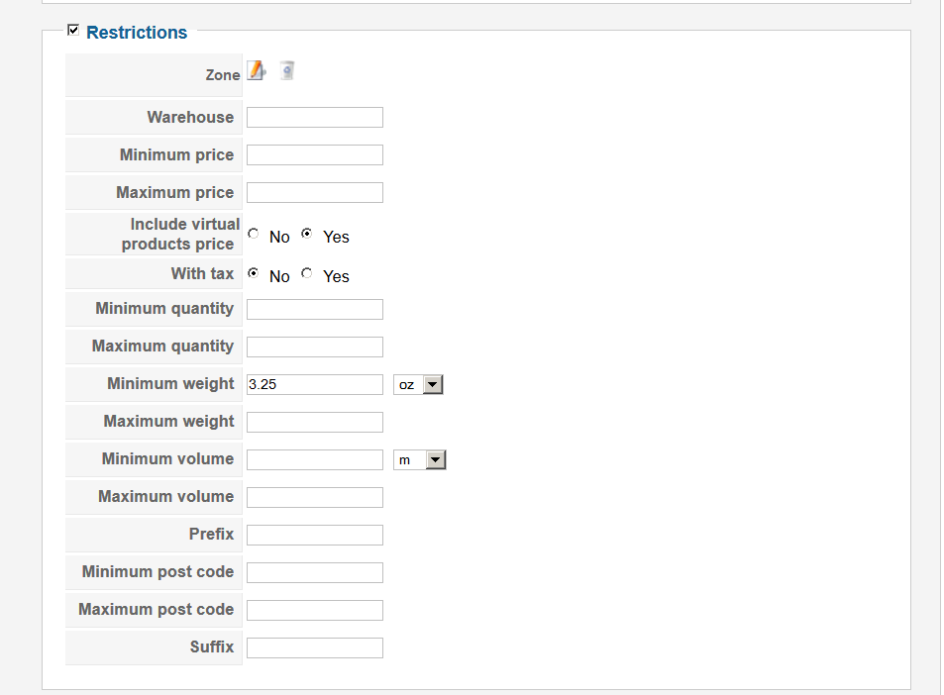Focus the Maximum price field
944x695 pixels.
click(x=314, y=193)
